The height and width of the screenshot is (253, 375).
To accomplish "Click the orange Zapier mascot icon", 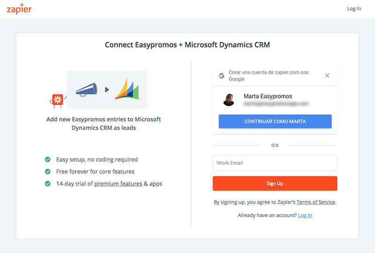I will click(58, 101).
